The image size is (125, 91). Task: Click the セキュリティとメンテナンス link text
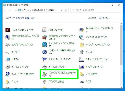point(60,59)
